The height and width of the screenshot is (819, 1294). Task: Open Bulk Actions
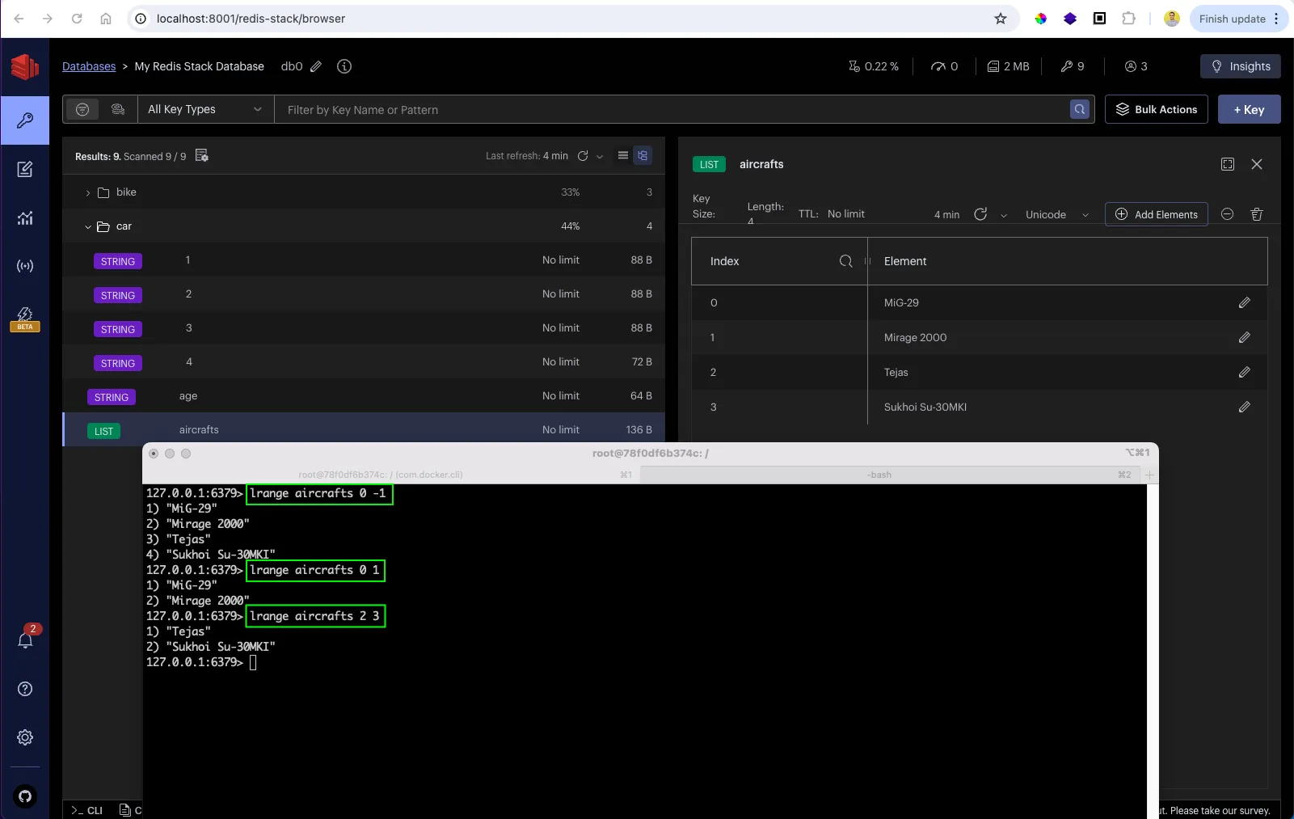[x=1157, y=109]
